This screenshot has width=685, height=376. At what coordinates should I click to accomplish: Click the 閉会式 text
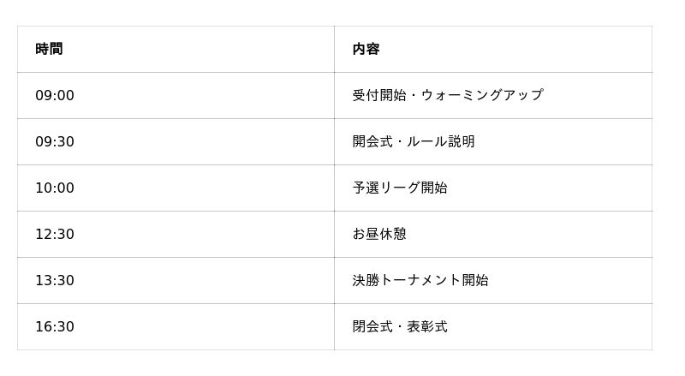tap(372, 327)
